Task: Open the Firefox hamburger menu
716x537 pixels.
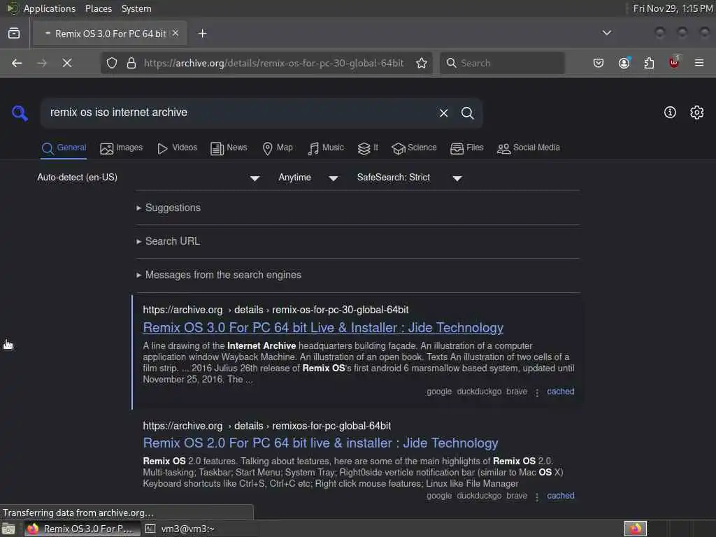Action: click(x=699, y=63)
